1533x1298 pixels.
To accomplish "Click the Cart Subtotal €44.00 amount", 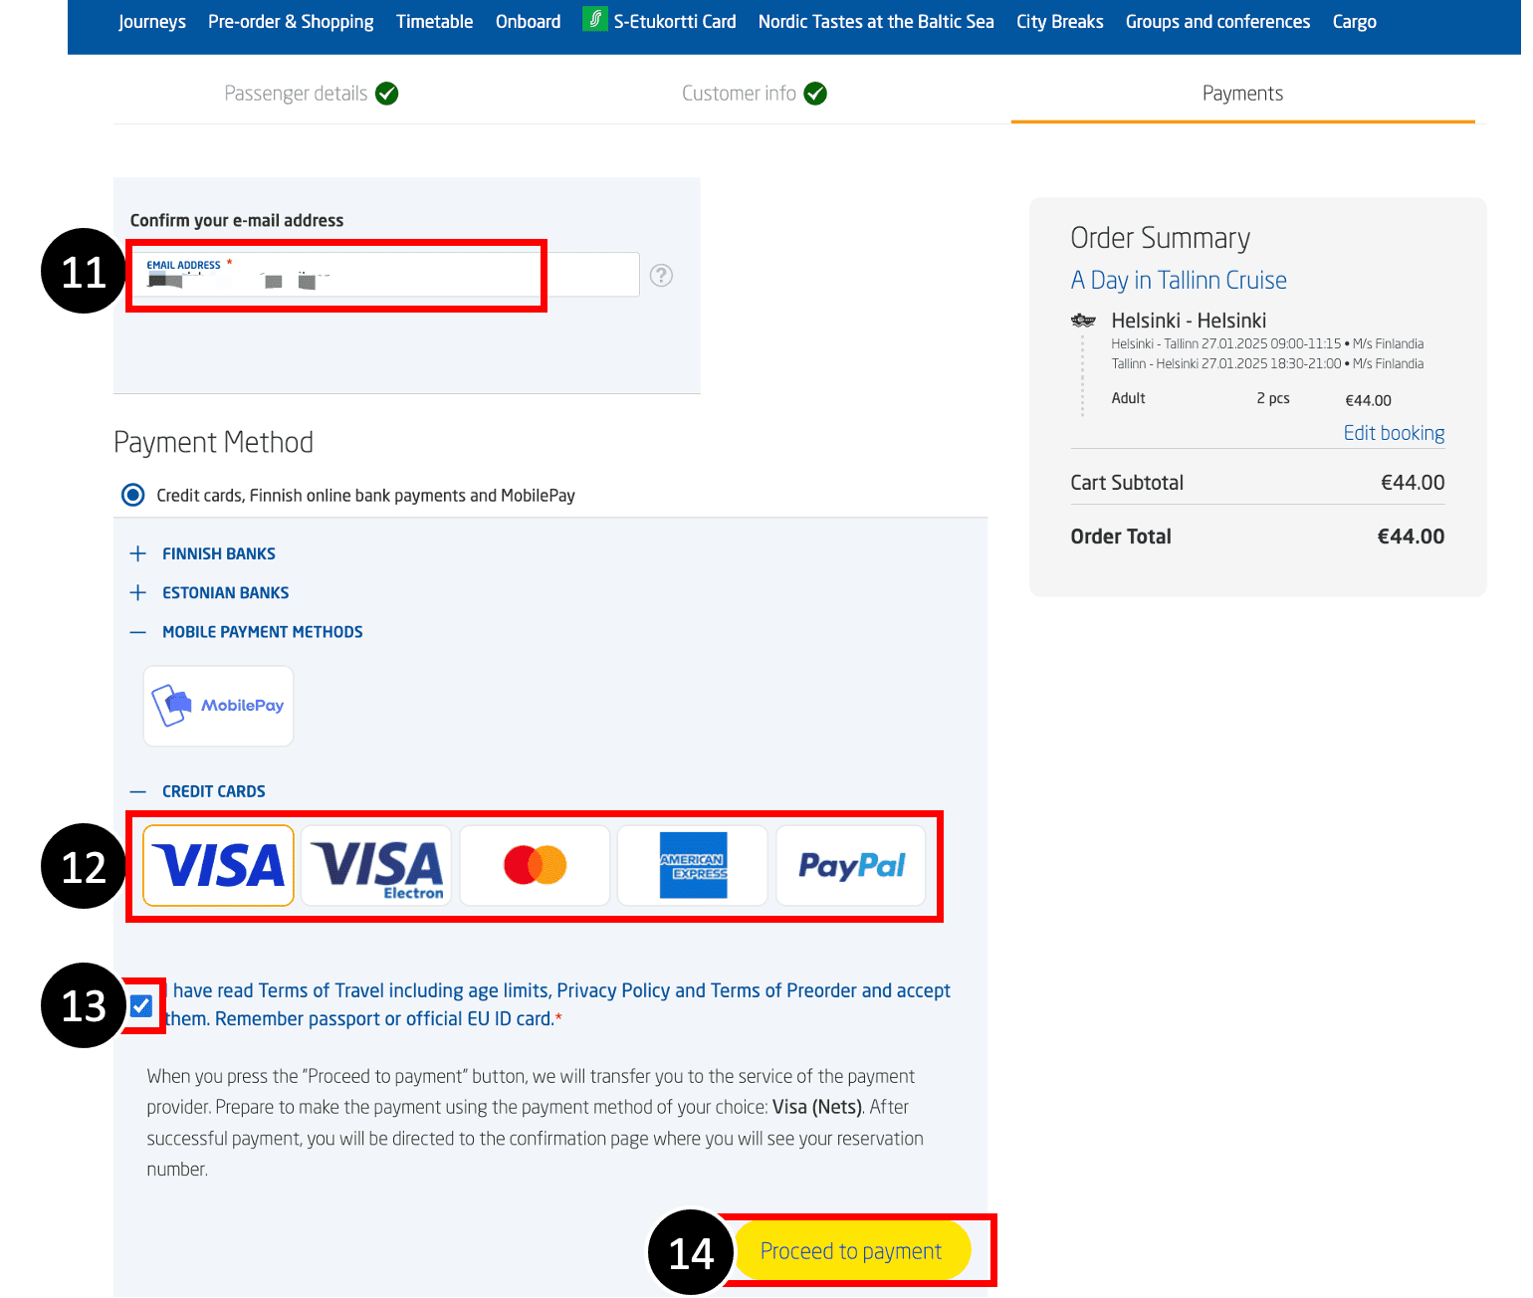I will 1413,483.
